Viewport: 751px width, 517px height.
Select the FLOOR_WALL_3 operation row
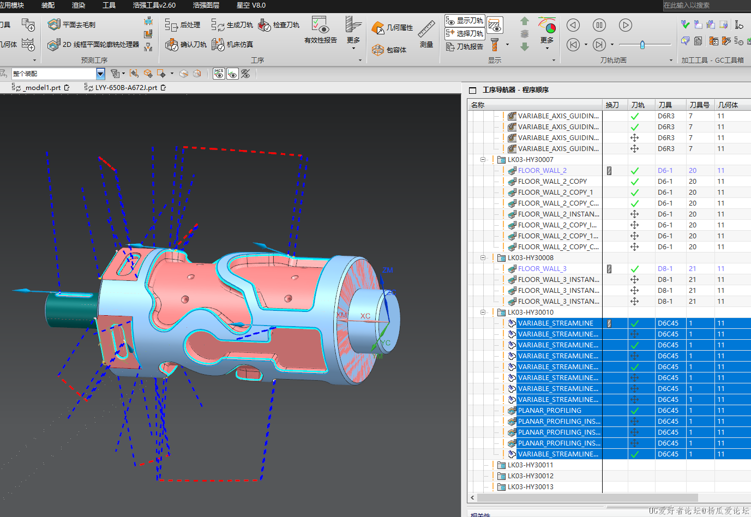pos(542,269)
